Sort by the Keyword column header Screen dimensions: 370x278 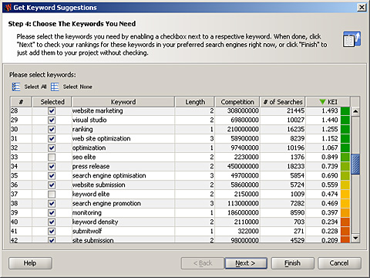click(123, 102)
